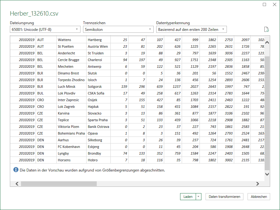
Task: Select the Banik Ostrava cell
Action: pos(98,127)
